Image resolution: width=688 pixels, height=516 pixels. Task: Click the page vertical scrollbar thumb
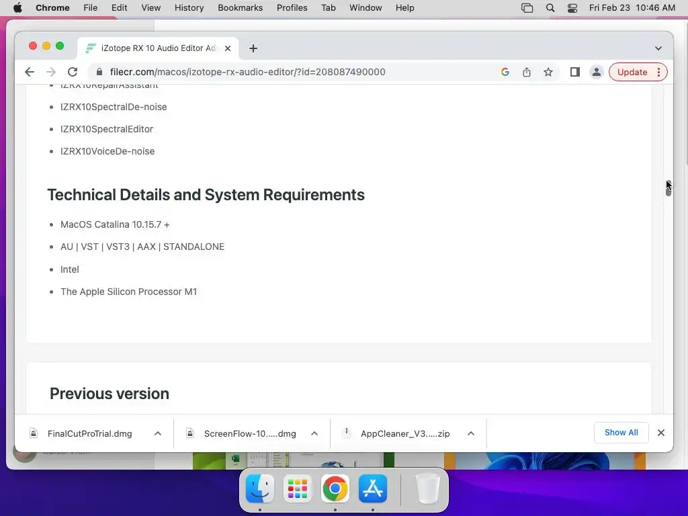coord(668,189)
